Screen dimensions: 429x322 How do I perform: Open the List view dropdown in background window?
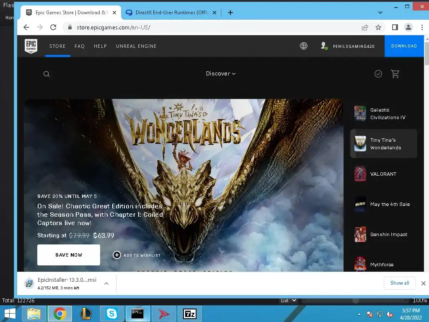(288, 301)
